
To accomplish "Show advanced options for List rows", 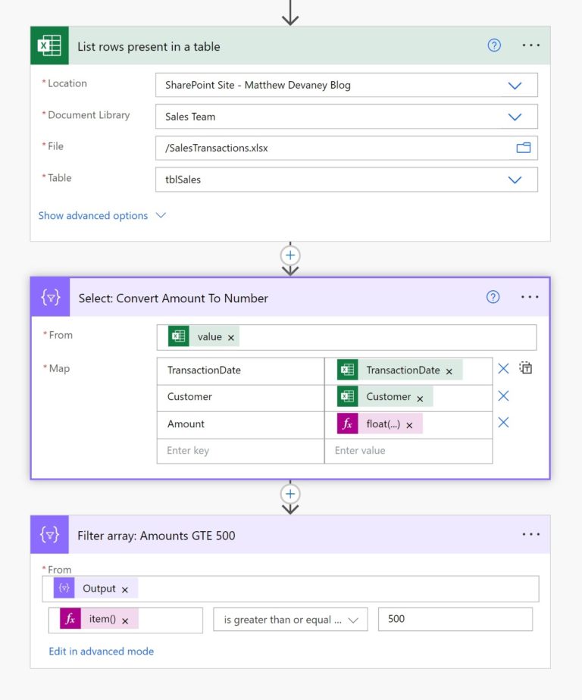I will 93,215.
